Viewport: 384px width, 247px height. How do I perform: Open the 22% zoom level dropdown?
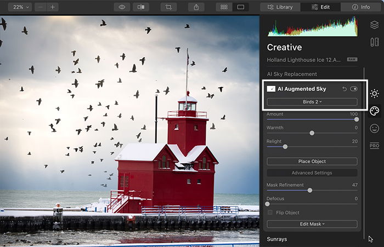21,7
